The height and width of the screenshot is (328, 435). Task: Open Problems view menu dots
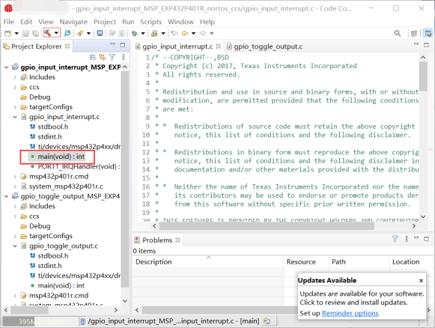407,239
